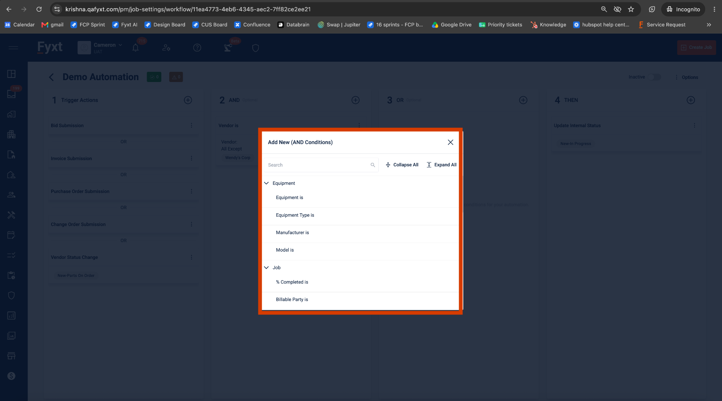Open the browser zoom magnifier icon
The height and width of the screenshot is (401, 722).
pos(604,9)
